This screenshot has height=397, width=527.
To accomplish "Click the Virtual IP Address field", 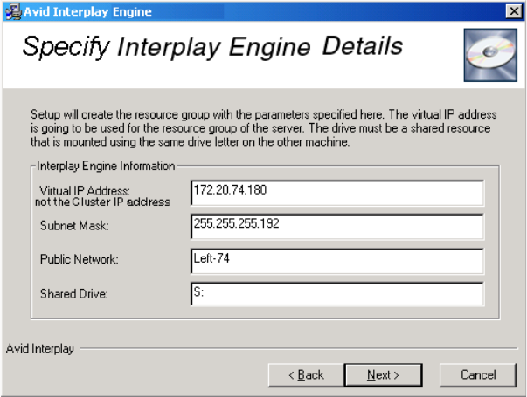I will click(x=337, y=193).
